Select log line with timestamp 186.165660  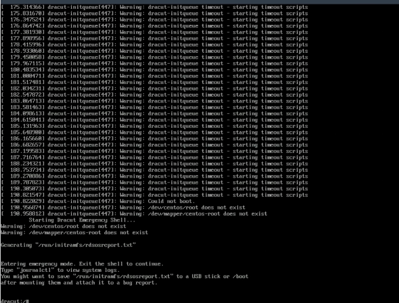(155, 139)
